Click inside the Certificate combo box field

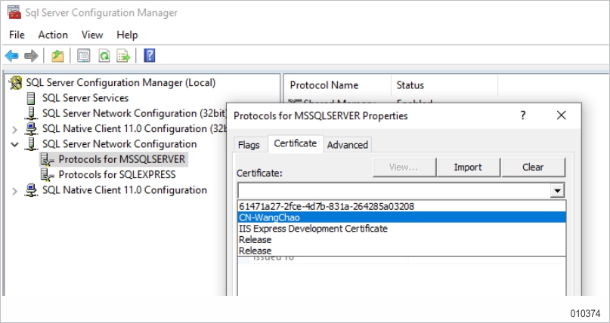click(x=394, y=191)
